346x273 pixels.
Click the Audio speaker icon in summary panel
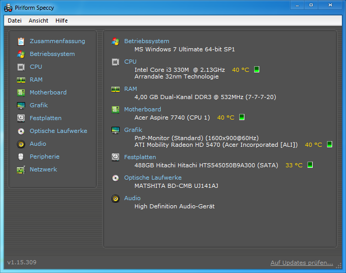point(116,199)
